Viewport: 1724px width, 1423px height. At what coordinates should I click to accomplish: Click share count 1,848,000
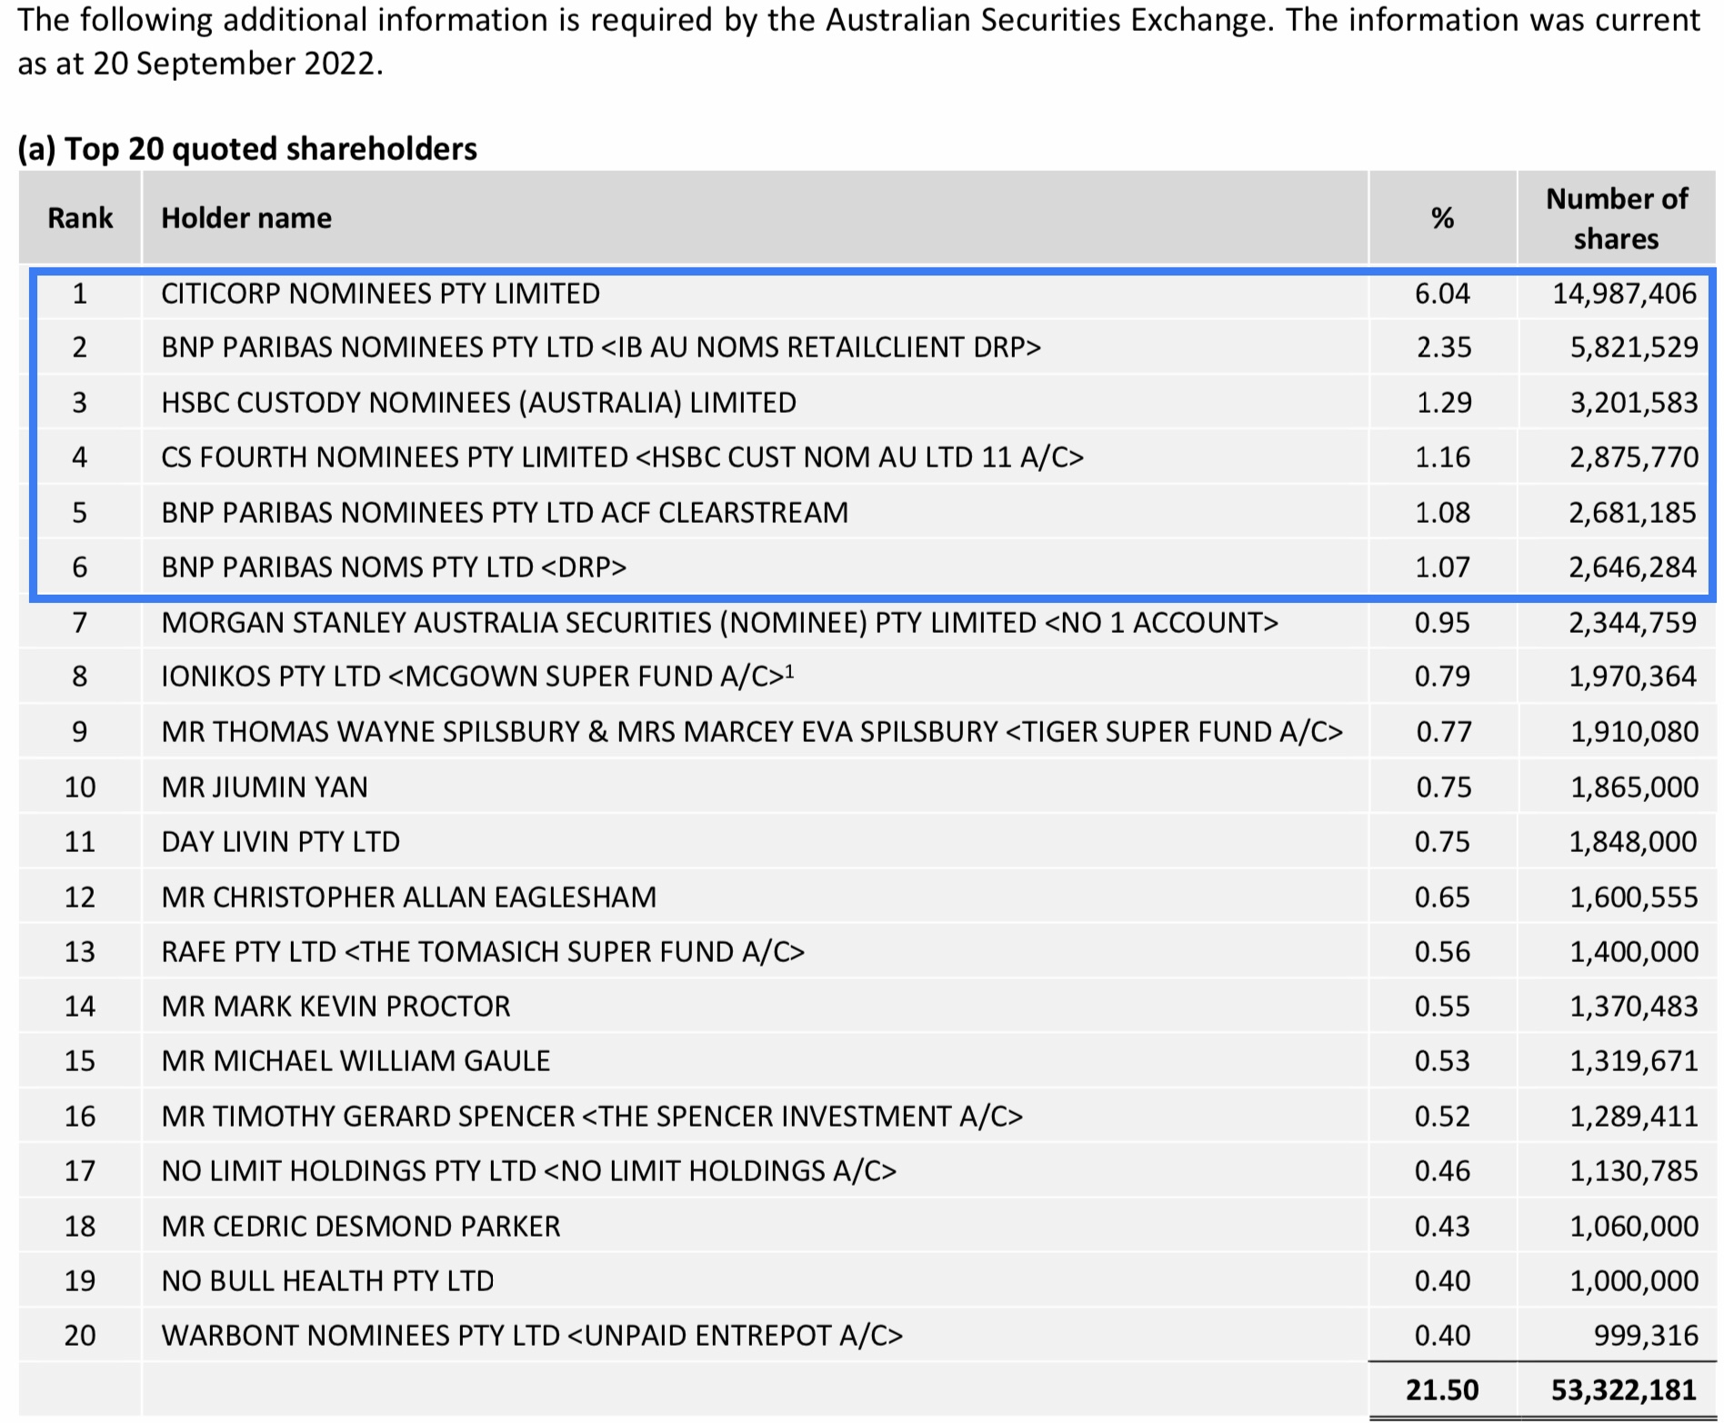tap(1632, 842)
